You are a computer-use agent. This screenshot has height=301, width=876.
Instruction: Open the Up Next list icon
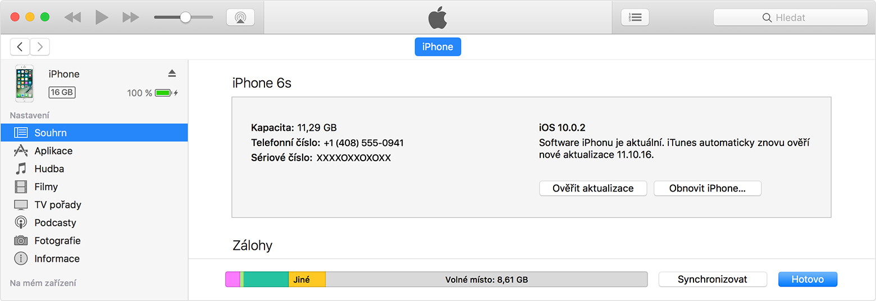pyautogui.click(x=635, y=17)
